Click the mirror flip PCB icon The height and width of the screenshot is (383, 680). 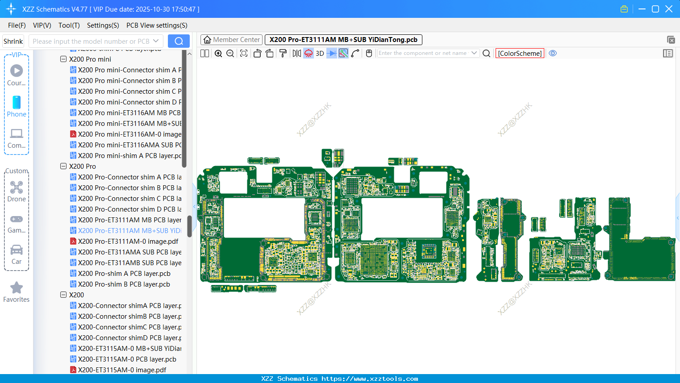(x=296, y=54)
